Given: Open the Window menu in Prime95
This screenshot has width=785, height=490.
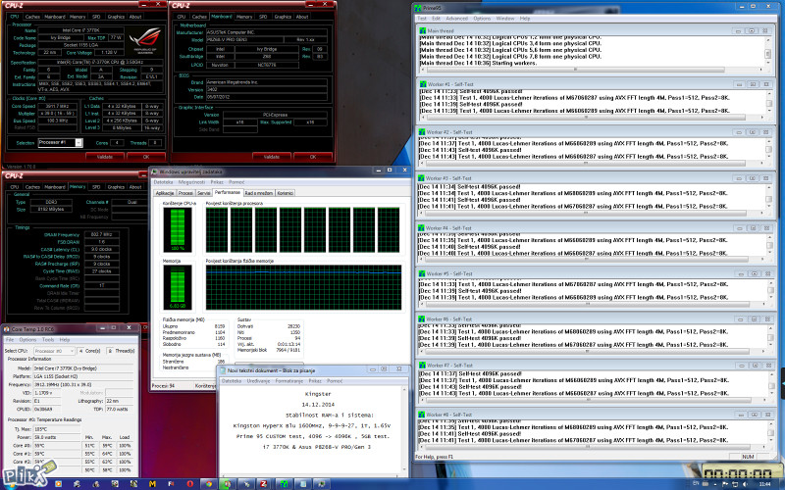Looking at the screenshot, I should click(505, 19).
